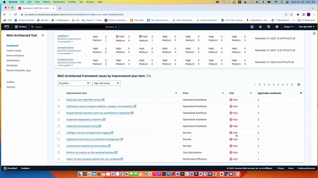Open Review templates in side navigation
Viewport: 318px width, 178px height.
coord(16,70)
